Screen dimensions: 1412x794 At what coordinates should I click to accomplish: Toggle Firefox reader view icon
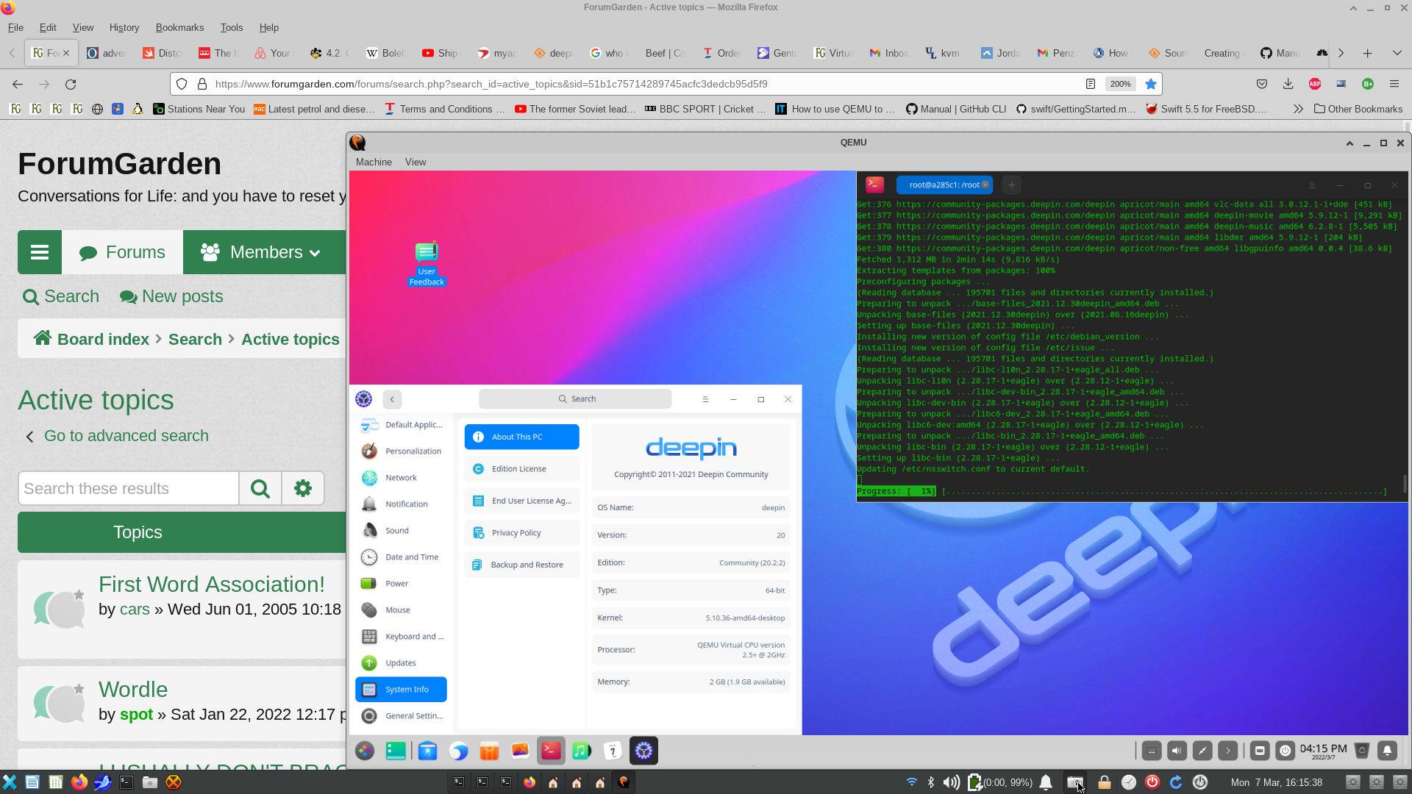[1091, 85]
